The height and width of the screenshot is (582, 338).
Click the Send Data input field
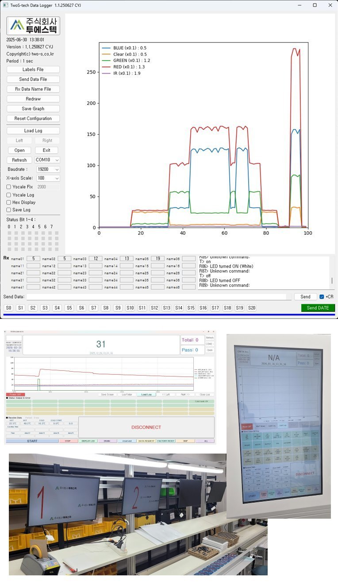[156, 297]
